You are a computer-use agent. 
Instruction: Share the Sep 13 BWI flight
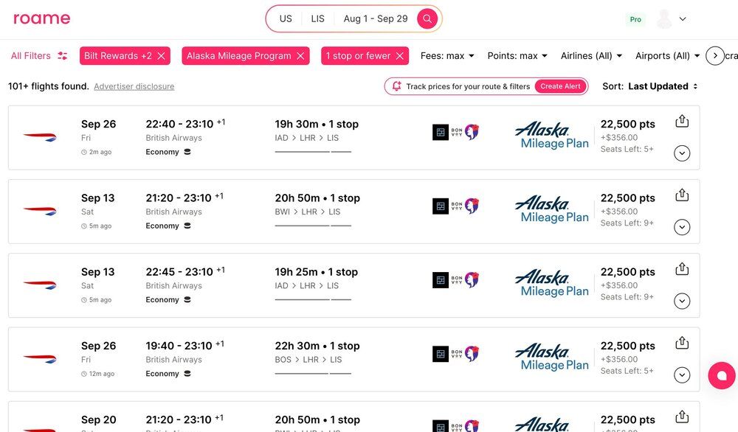(682, 195)
